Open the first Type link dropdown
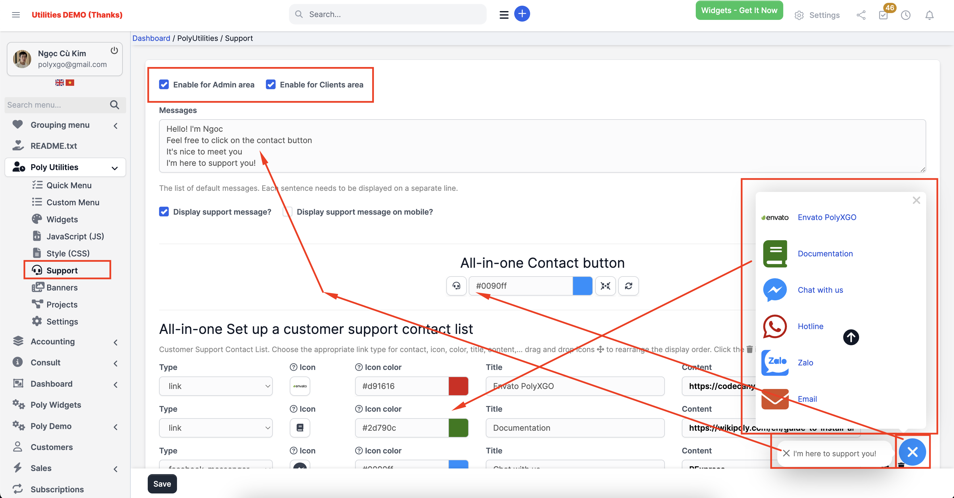The width and height of the screenshot is (954, 498). [216, 386]
